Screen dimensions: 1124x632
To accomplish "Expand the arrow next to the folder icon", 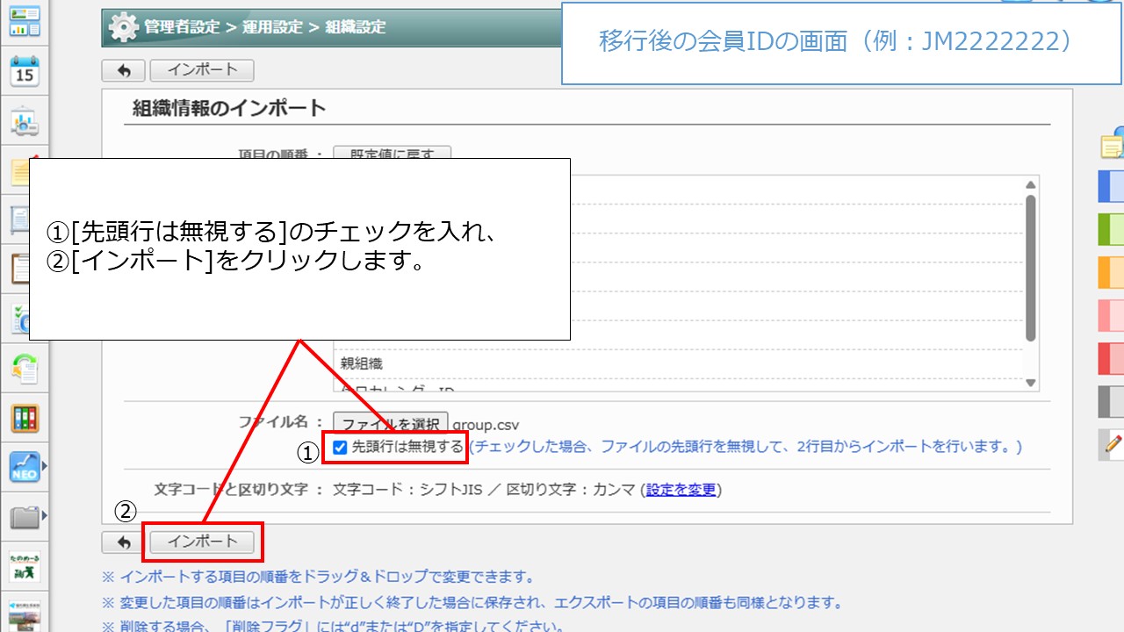I will click(x=45, y=516).
